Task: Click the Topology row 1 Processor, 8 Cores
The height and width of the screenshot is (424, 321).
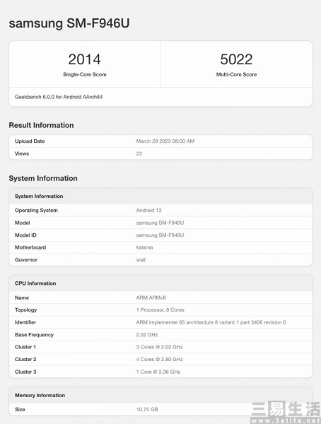Action: [x=160, y=310]
